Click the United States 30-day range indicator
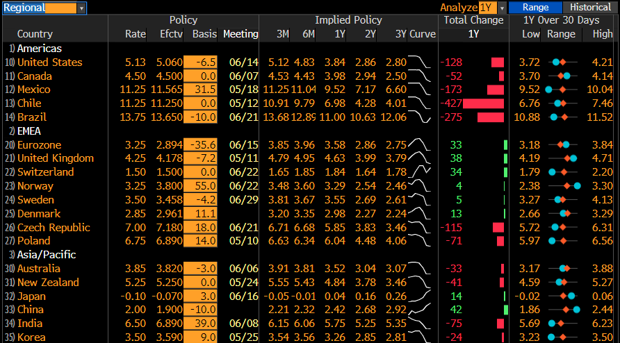The image size is (620, 343). tap(563, 62)
